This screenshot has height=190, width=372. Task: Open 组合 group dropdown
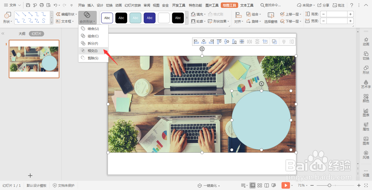click(254, 14)
